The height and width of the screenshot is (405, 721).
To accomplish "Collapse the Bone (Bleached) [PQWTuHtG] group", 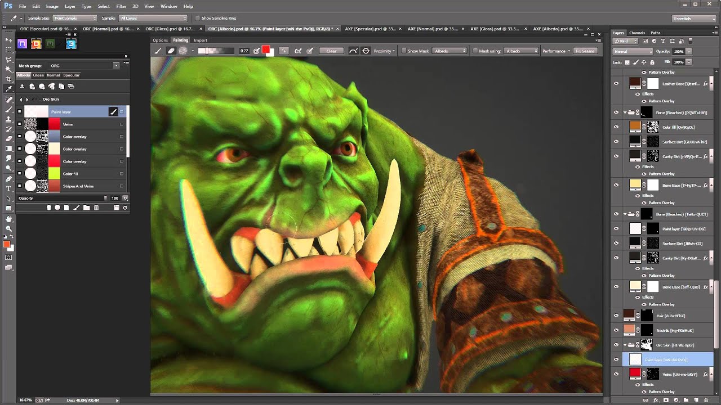I will point(625,112).
